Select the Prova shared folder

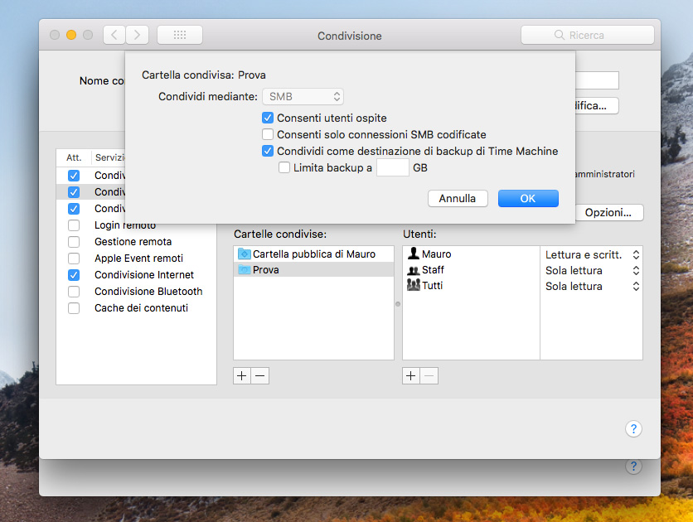point(265,269)
